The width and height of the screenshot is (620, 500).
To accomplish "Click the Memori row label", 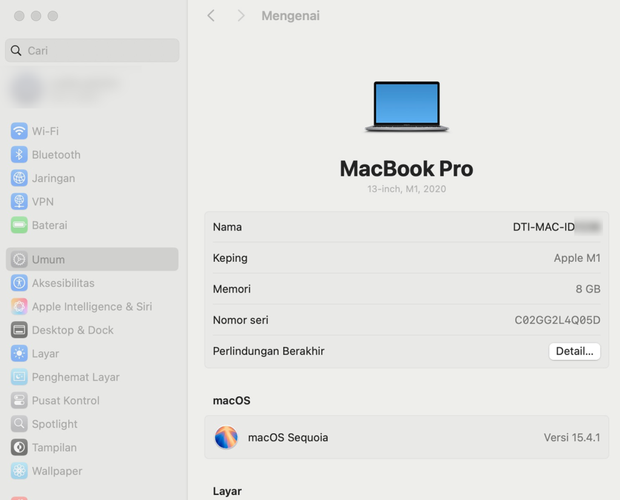I will click(232, 289).
